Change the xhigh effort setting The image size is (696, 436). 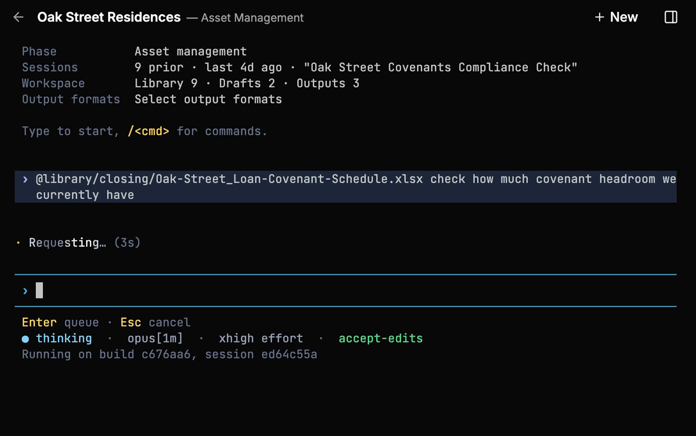click(261, 338)
